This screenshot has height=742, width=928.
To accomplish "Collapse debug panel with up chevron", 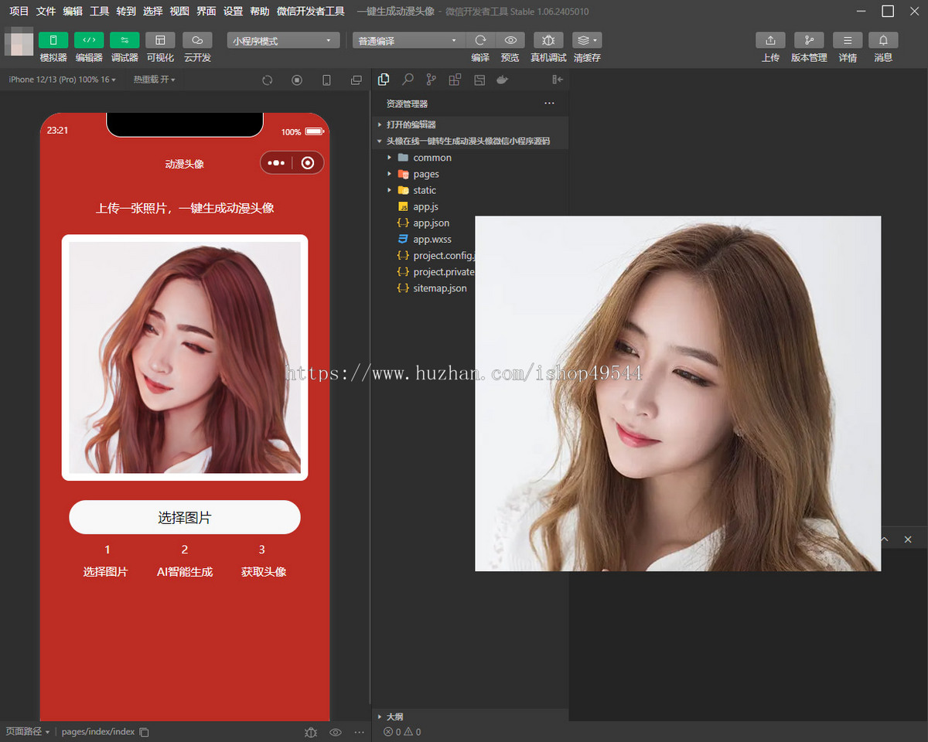I will 885,539.
